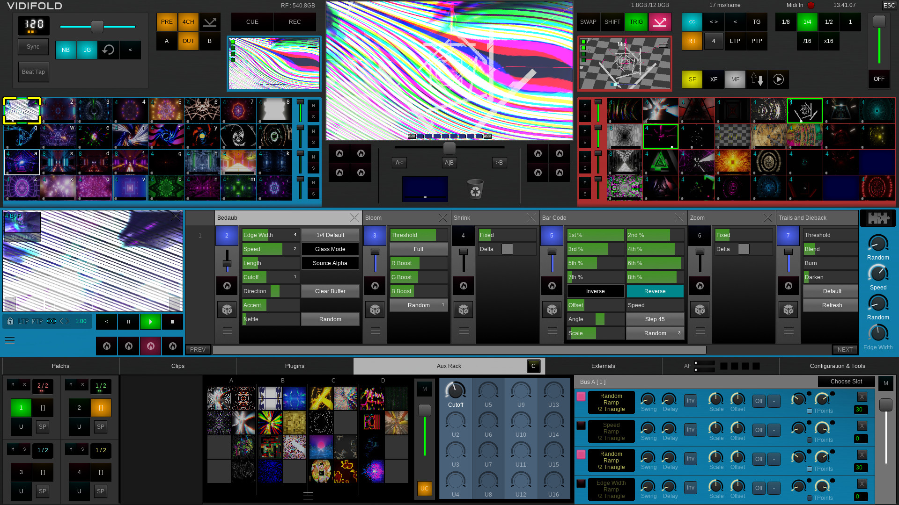Viewport: 899px width, 505px height.
Task: Open the Choose Slot dropdown
Action: [846, 382]
